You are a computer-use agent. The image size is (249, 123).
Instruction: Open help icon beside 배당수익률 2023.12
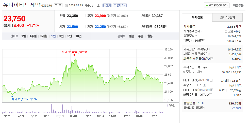pyautogui.click(x=211, y=95)
